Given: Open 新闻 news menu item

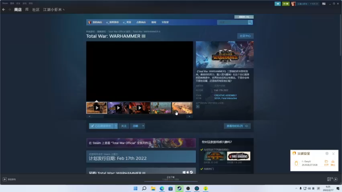Looking at the screenshot, I should pos(154,22).
